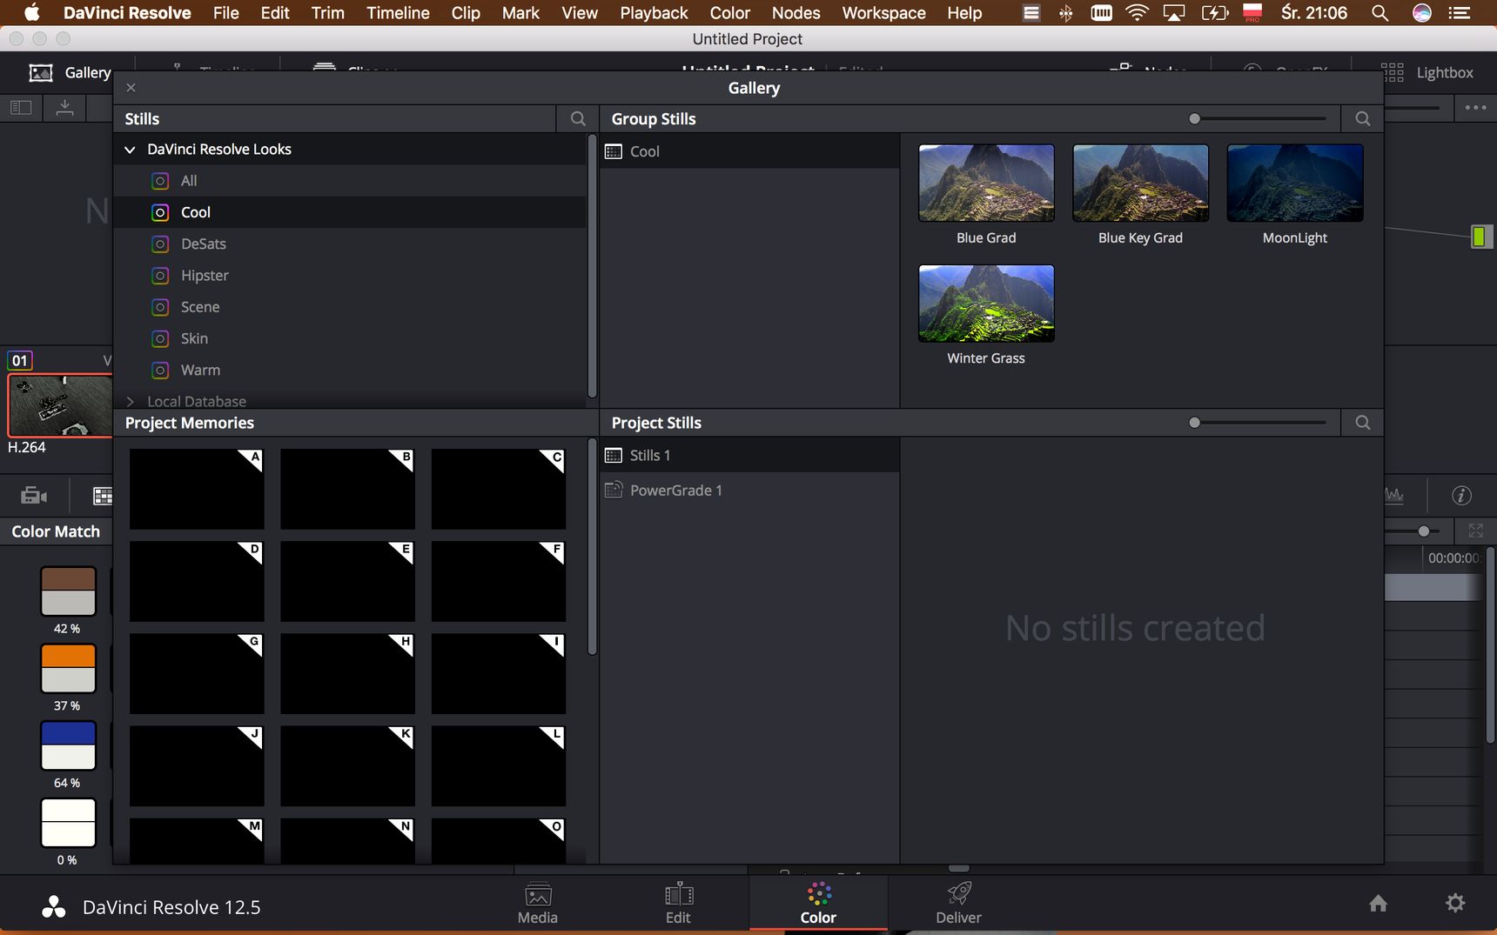Click the Gallery image icon in toolbar
The image size is (1497, 935).
point(41,73)
